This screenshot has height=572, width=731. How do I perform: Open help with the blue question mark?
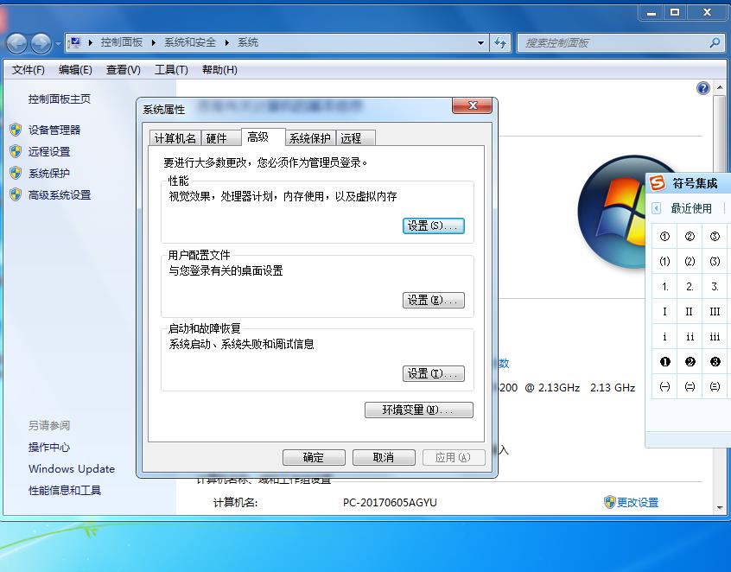(x=703, y=87)
